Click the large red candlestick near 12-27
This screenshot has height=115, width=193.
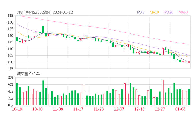pos(163,51)
